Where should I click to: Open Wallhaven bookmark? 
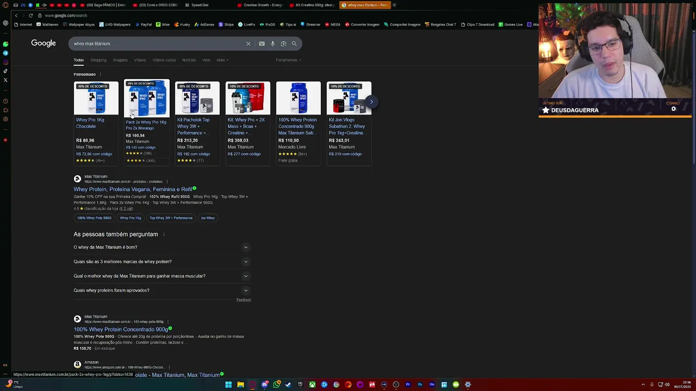(x=47, y=24)
